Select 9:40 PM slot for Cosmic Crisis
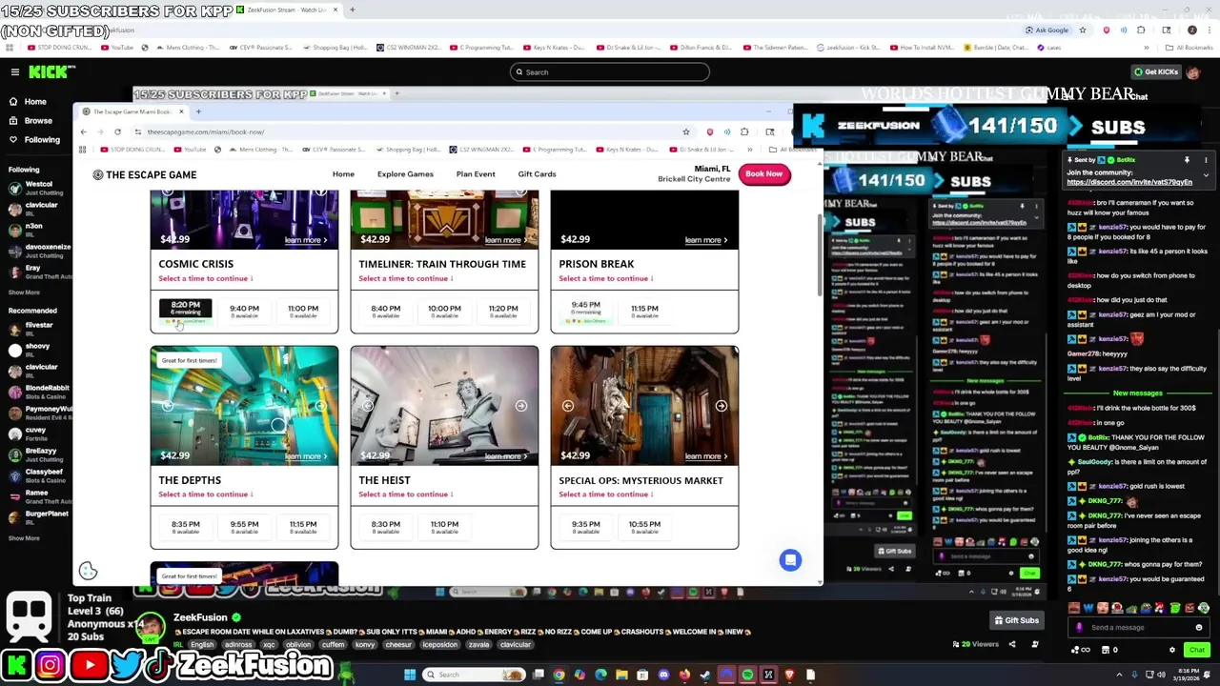The height and width of the screenshot is (686, 1220). point(244,312)
